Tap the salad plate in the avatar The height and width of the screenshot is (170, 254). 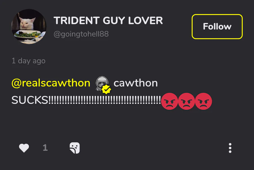click(x=28, y=34)
